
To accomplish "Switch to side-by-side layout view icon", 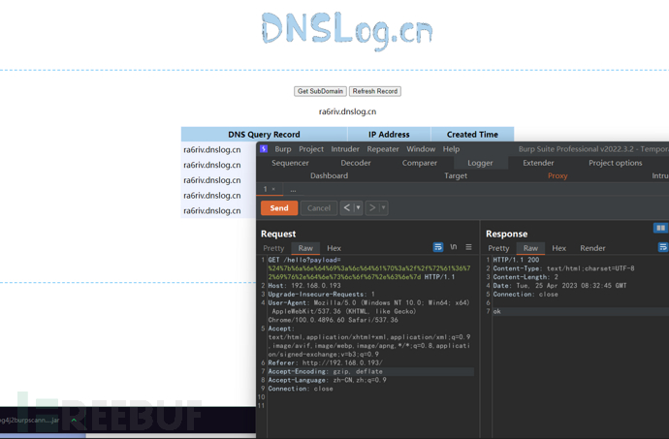I will coord(660,228).
